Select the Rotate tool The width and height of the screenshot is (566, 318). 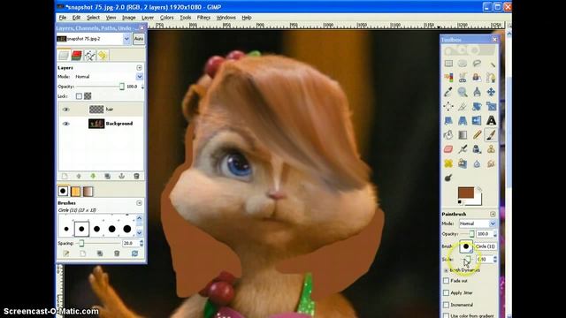pos(477,106)
